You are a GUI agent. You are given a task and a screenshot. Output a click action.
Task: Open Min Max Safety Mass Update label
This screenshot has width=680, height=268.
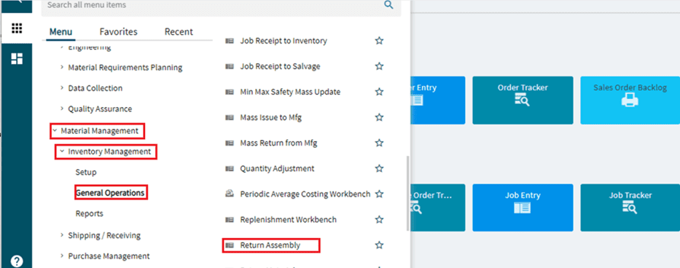click(290, 92)
